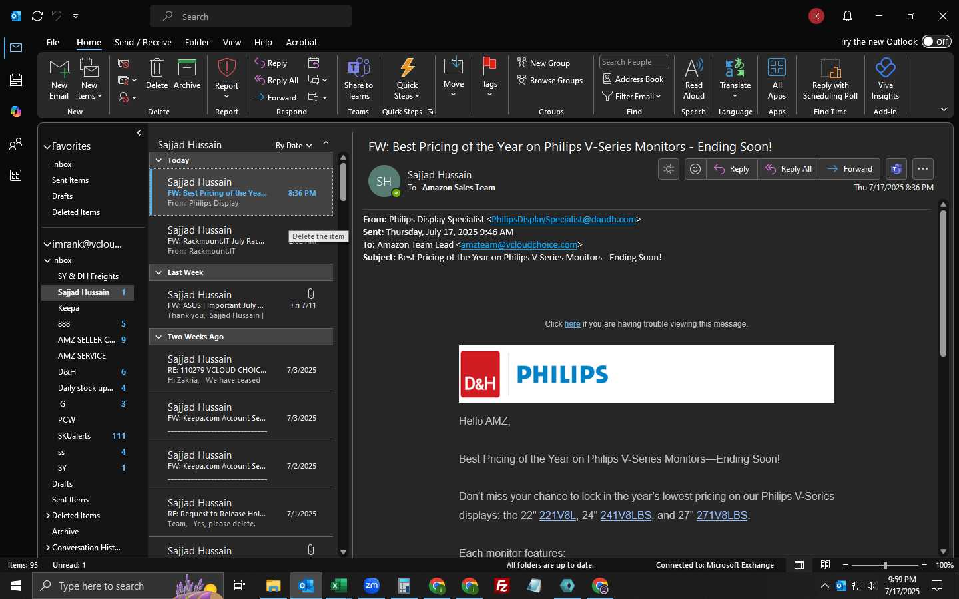Open the PhilipsDisplaySpecialist@dandh.com link

(x=563, y=219)
